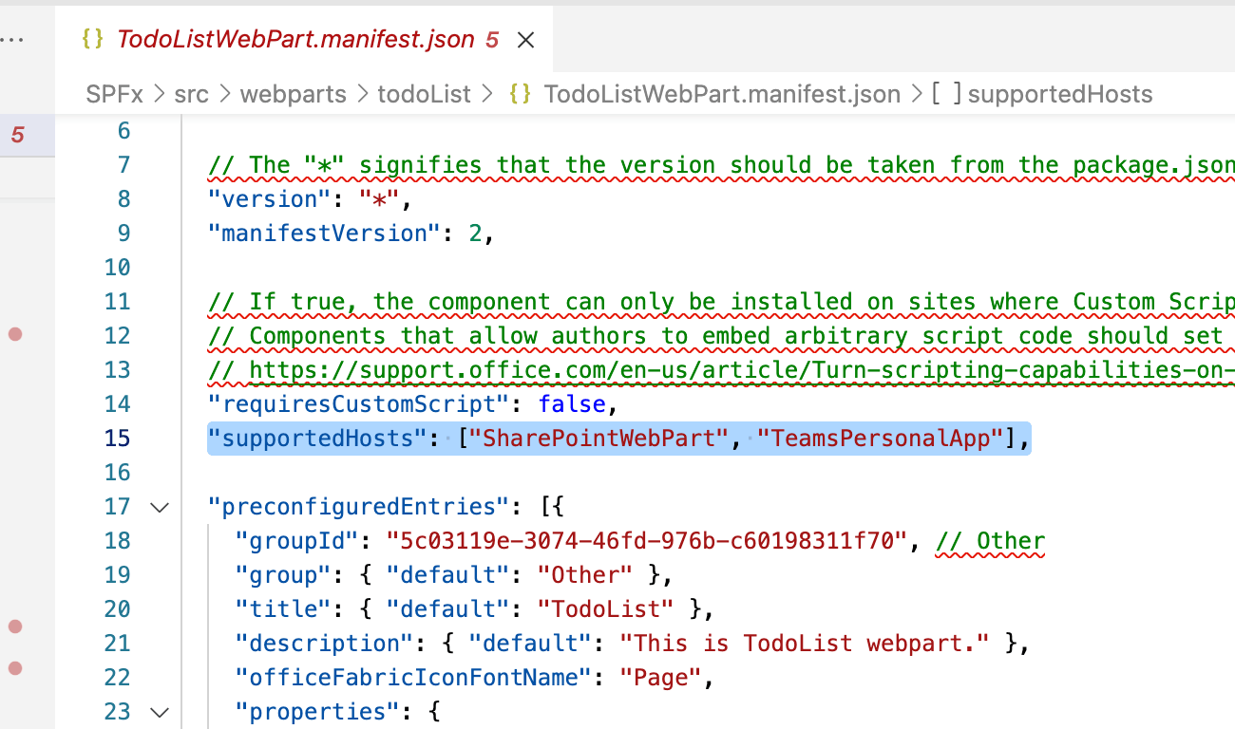1235x729 pixels.
Task: Click line number 15 in the gutter
Action: tap(117, 439)
